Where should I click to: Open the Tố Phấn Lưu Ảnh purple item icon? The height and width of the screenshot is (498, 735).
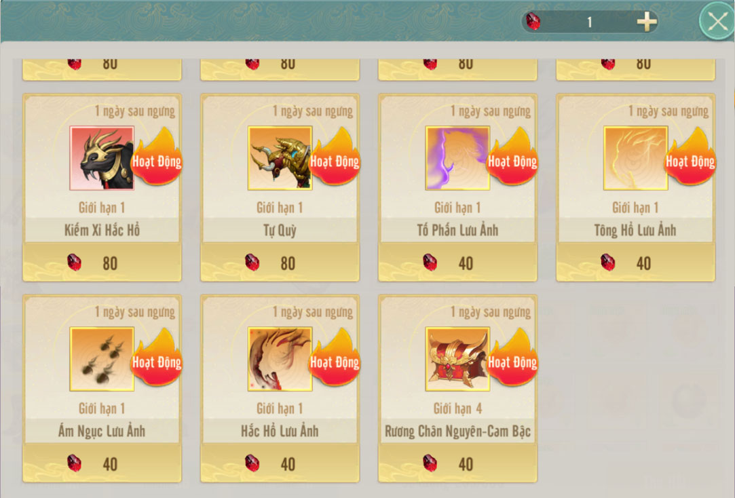[457, 158]
